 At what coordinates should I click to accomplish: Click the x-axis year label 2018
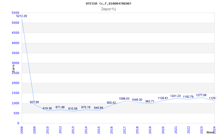137,130
